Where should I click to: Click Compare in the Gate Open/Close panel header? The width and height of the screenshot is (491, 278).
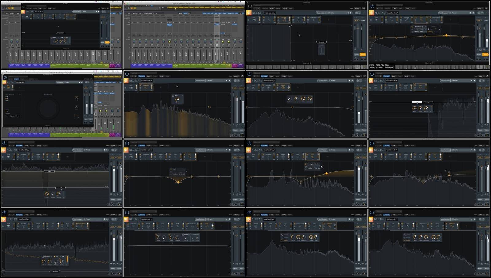coord(19,145)
